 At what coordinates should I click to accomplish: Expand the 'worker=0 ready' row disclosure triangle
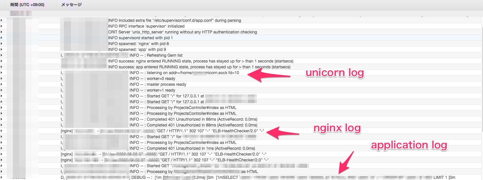1,79
